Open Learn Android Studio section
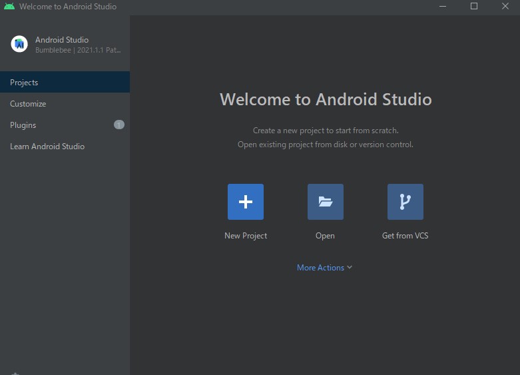Image resolution: width=520 pixels, height=375 pixels. click(65, 146)
